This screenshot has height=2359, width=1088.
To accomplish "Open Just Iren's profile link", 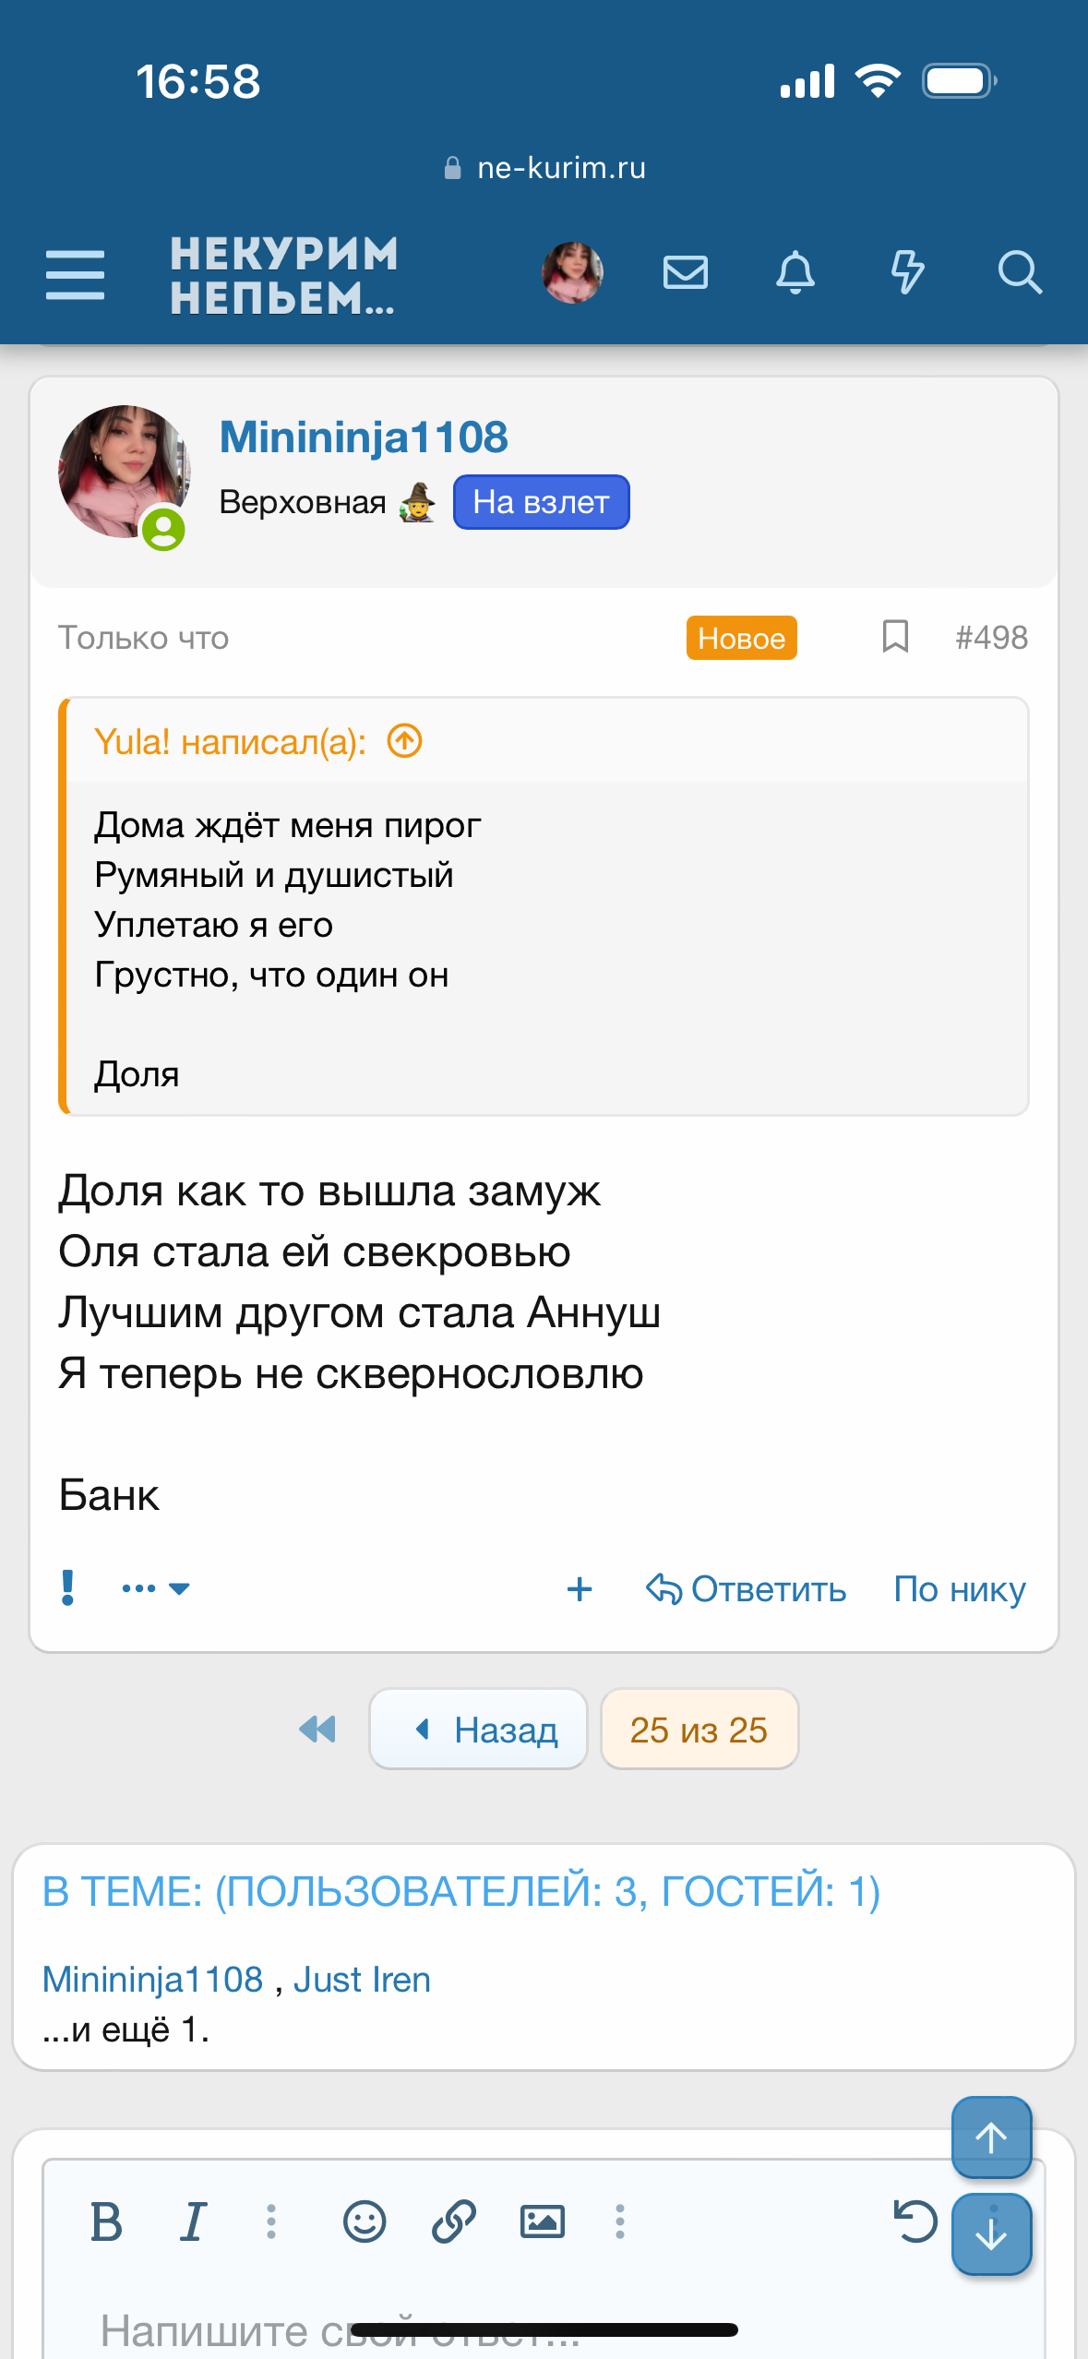I will [x=362, y=1979].
